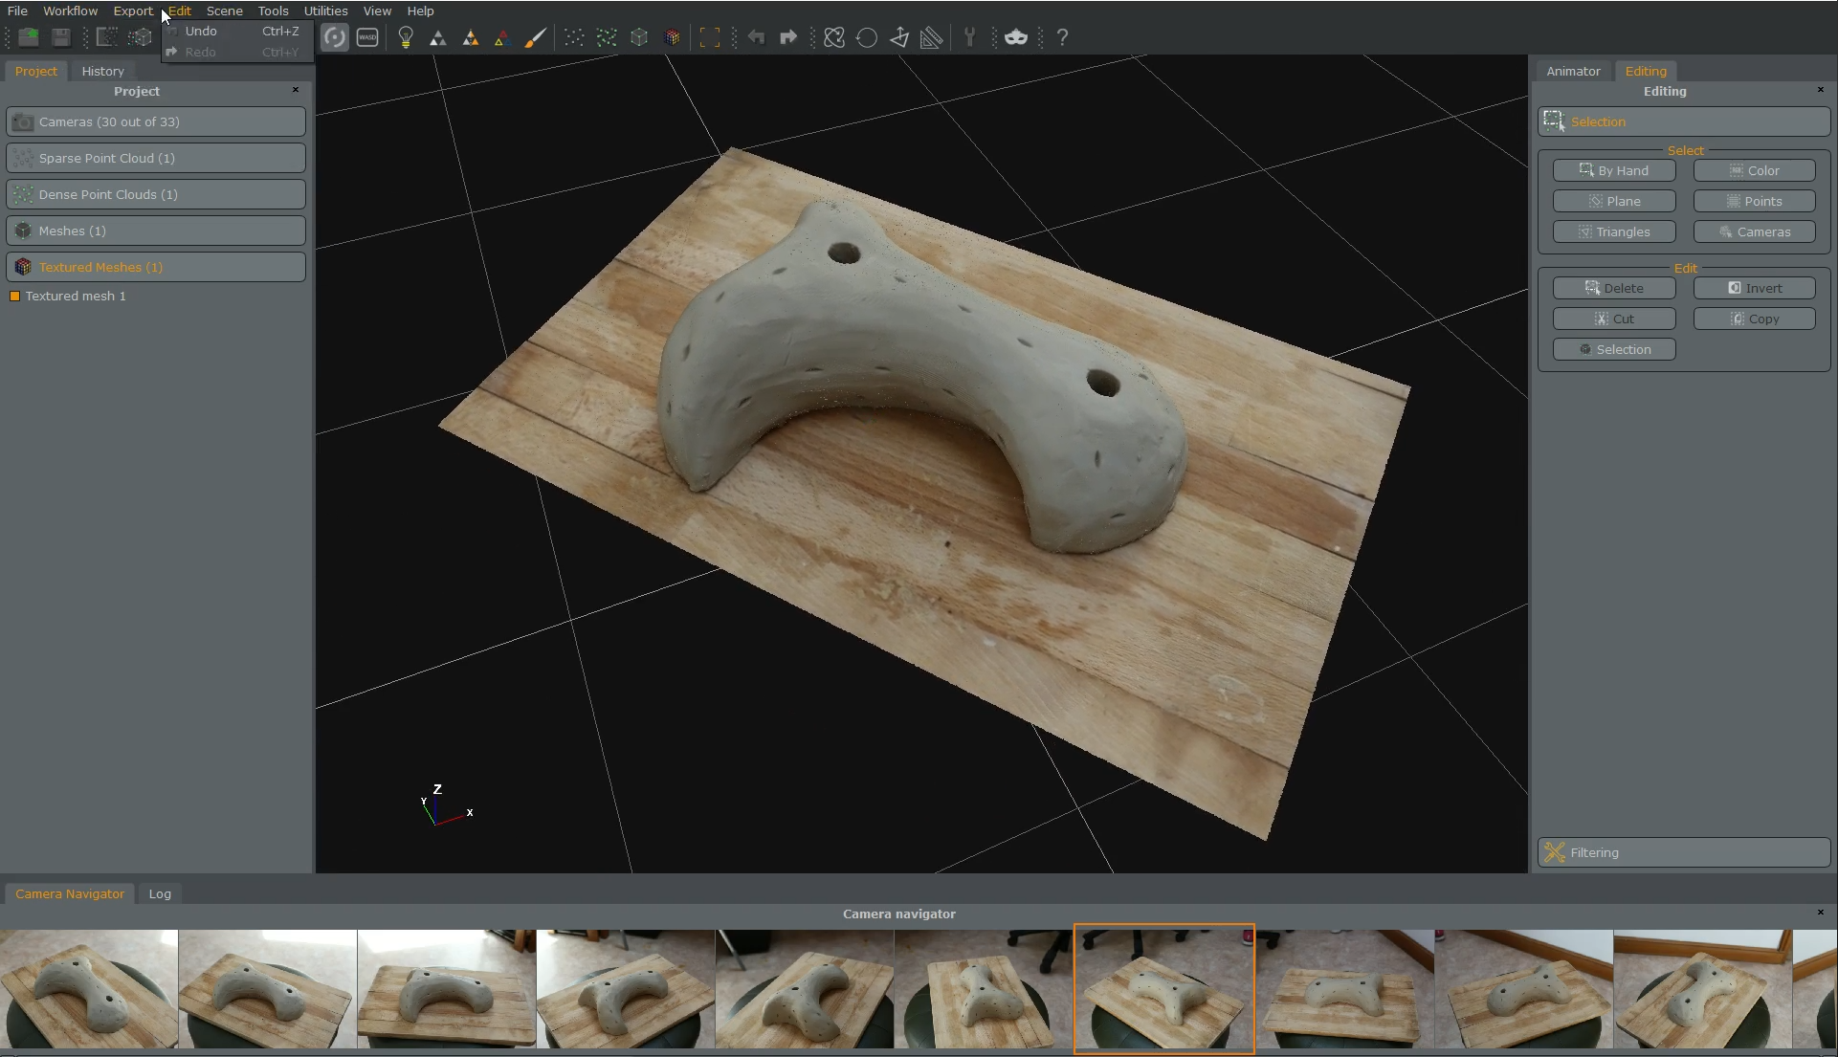
Task: Open the Log tab
Action: (160, 894)
